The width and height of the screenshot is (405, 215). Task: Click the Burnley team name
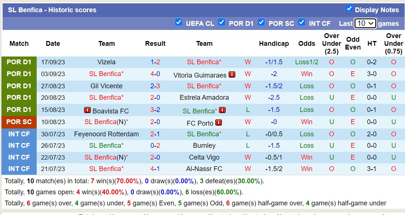pyautogui.click(x=204, y=146)
